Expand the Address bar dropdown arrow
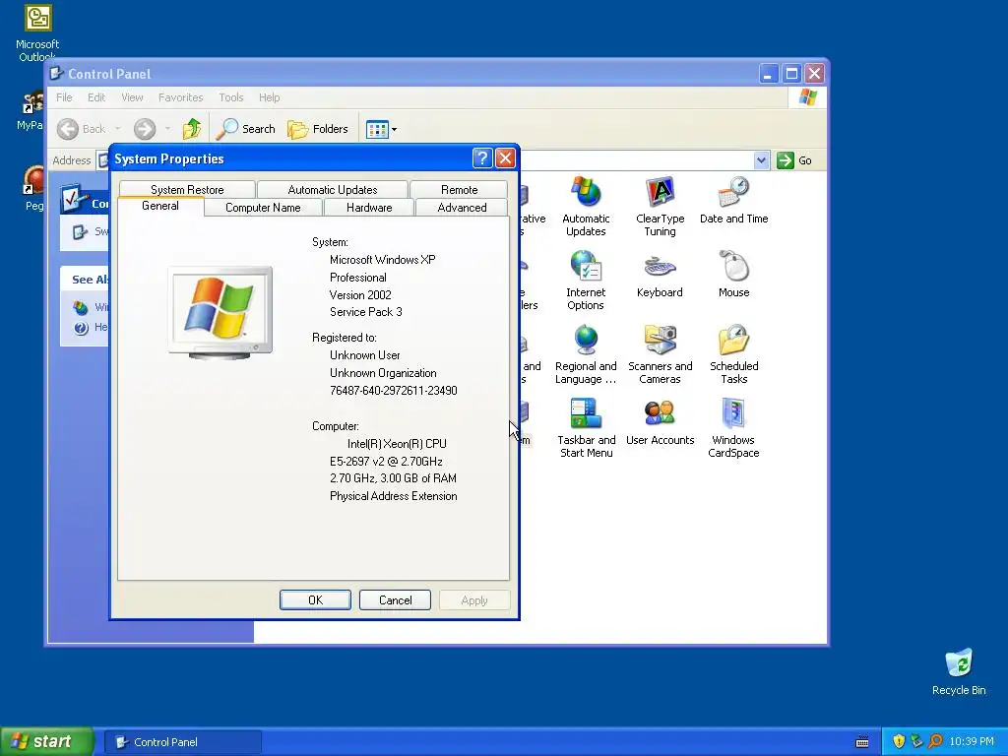This screenshot has width=1008, height=756. 761,160
